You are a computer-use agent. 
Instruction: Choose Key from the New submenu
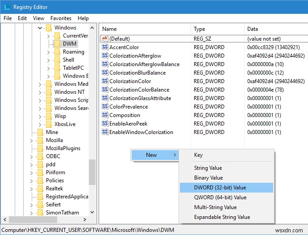coord(226,155)
